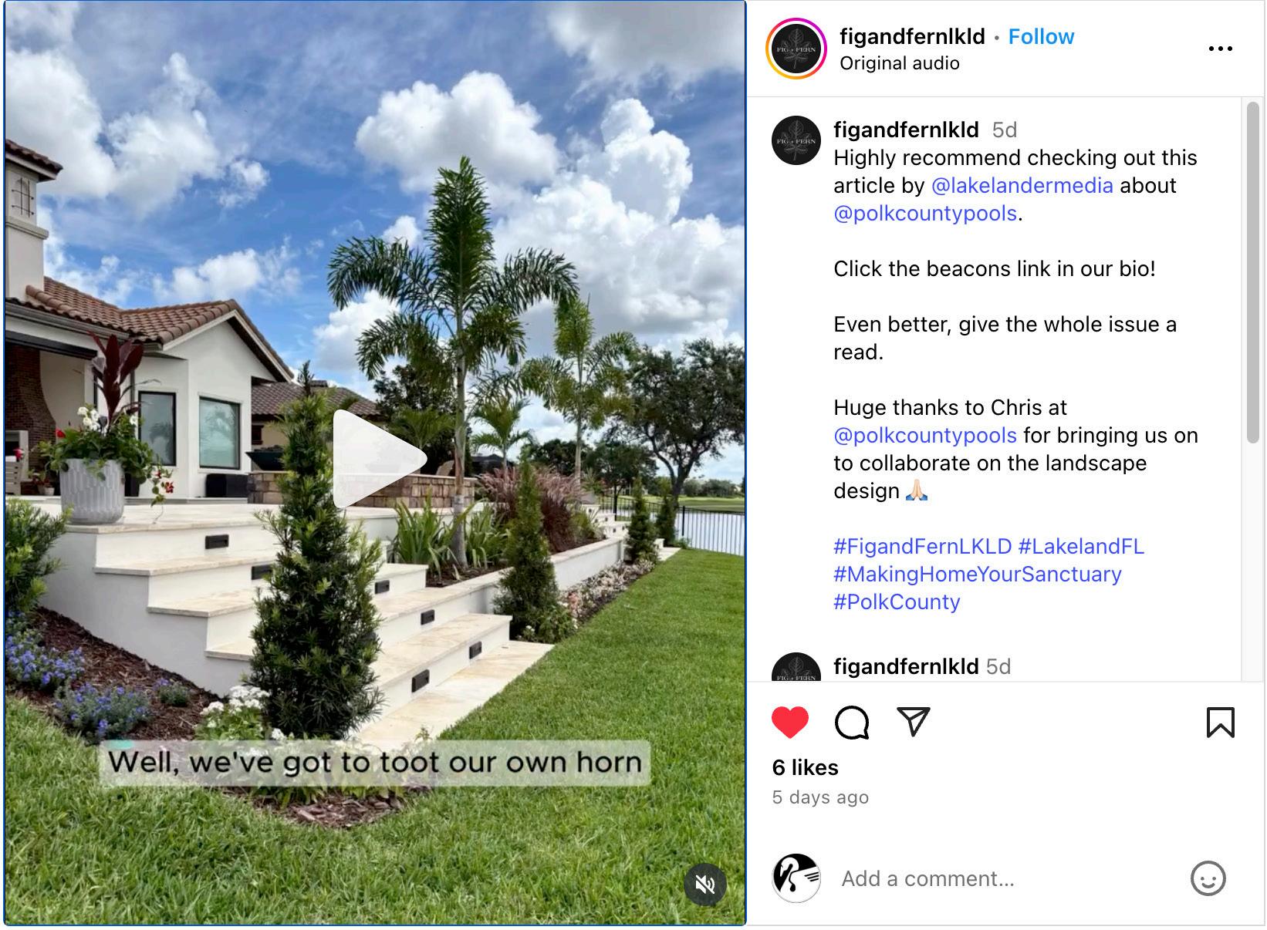Play the video with the center play button
The height and width of the screenshot is (930, 1267).
(x=377, y=460)
